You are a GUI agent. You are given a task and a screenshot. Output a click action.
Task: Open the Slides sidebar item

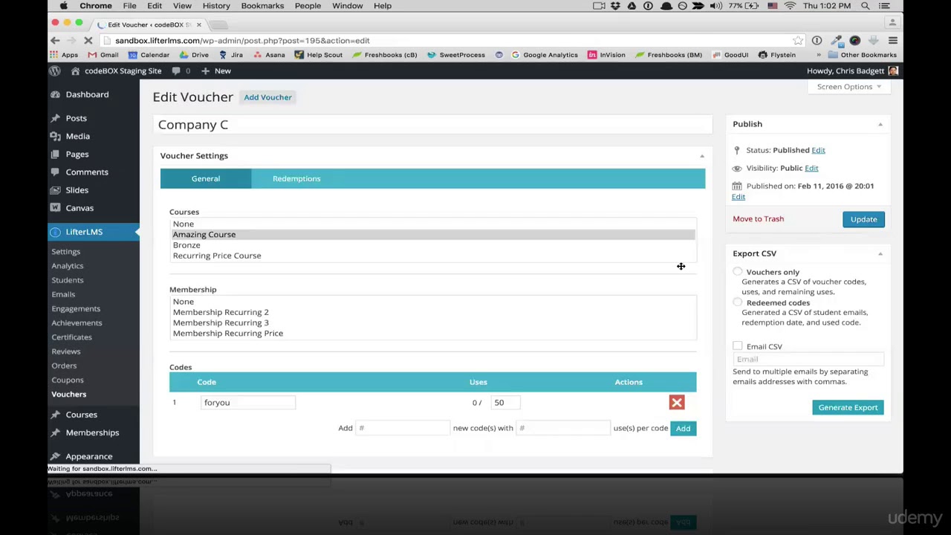point(77,190)
